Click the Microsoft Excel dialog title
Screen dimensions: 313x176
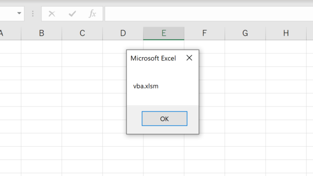pos(153,58)
